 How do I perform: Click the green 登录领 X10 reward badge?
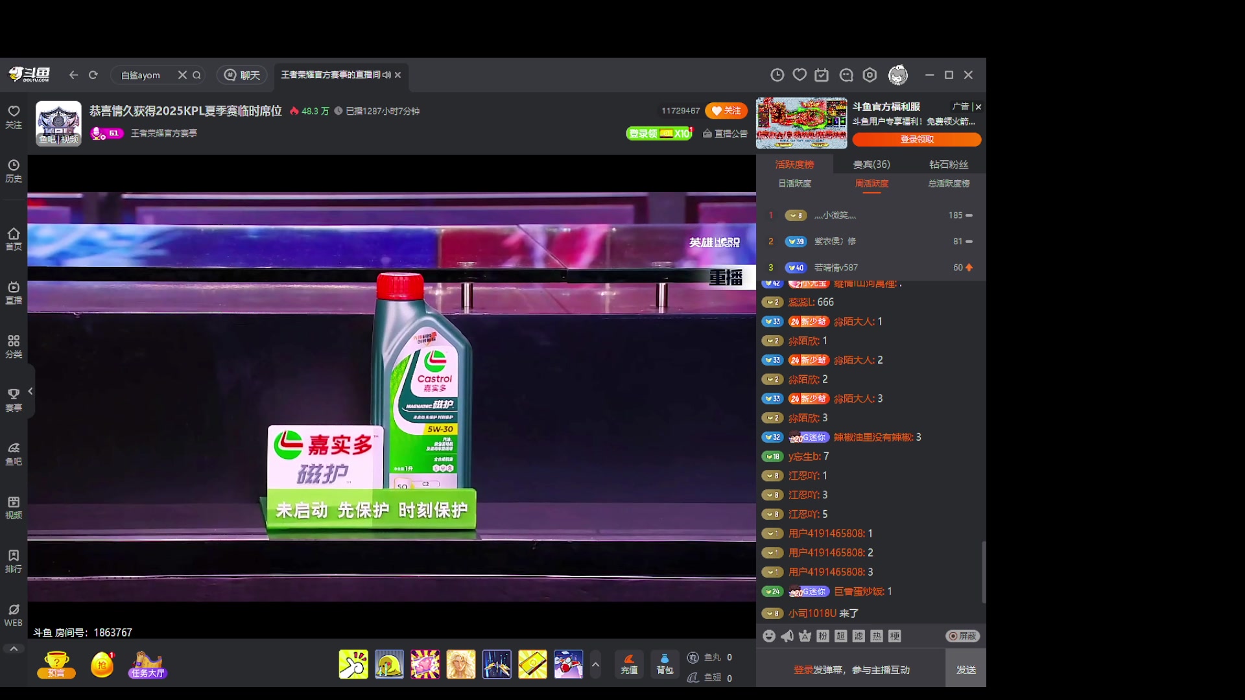point(659,134)
